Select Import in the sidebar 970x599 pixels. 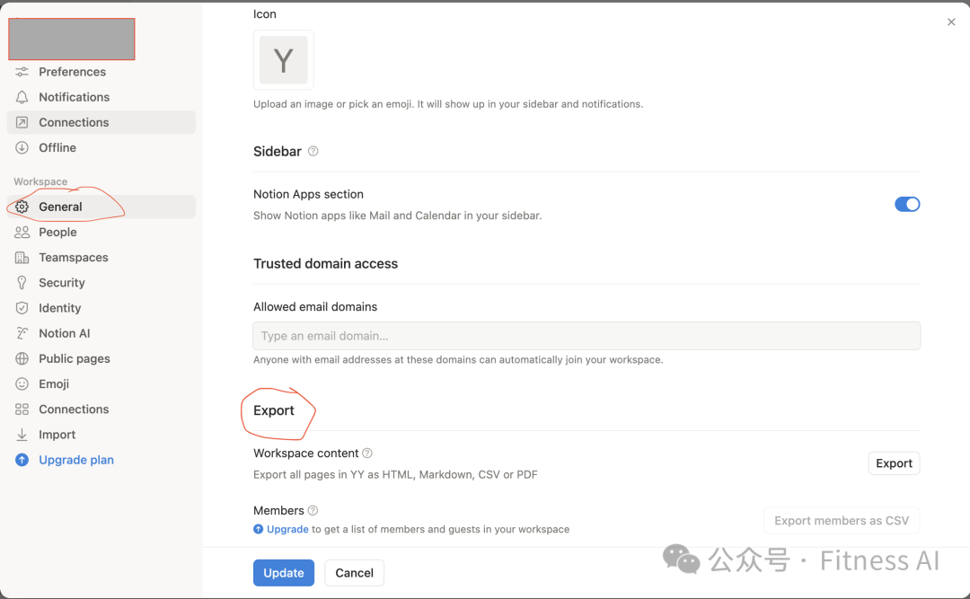tap(57, 435)
